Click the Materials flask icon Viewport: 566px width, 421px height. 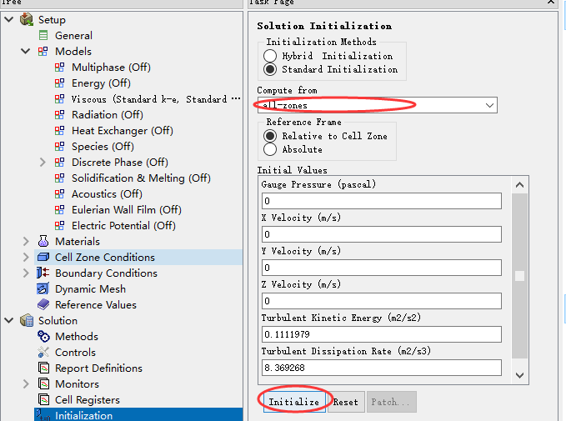[43, 241]
